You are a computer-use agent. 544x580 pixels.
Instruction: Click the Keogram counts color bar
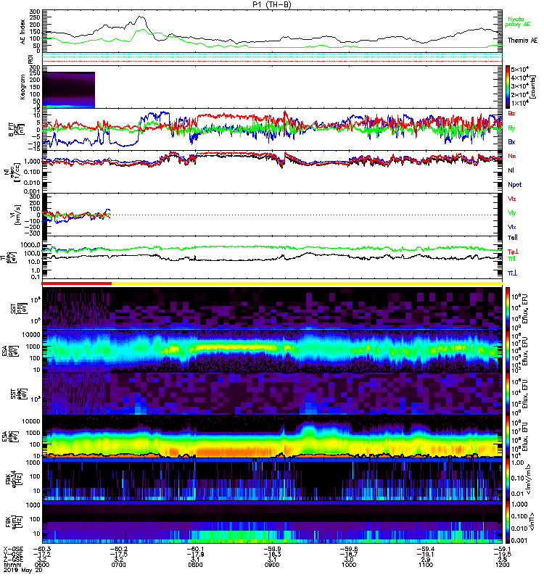coord(508,87)
